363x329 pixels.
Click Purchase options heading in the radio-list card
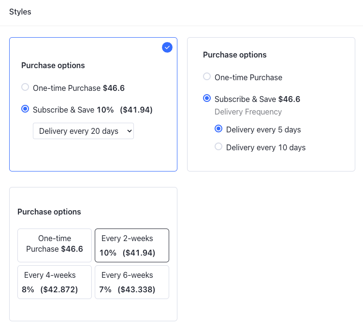pos(235,55)
